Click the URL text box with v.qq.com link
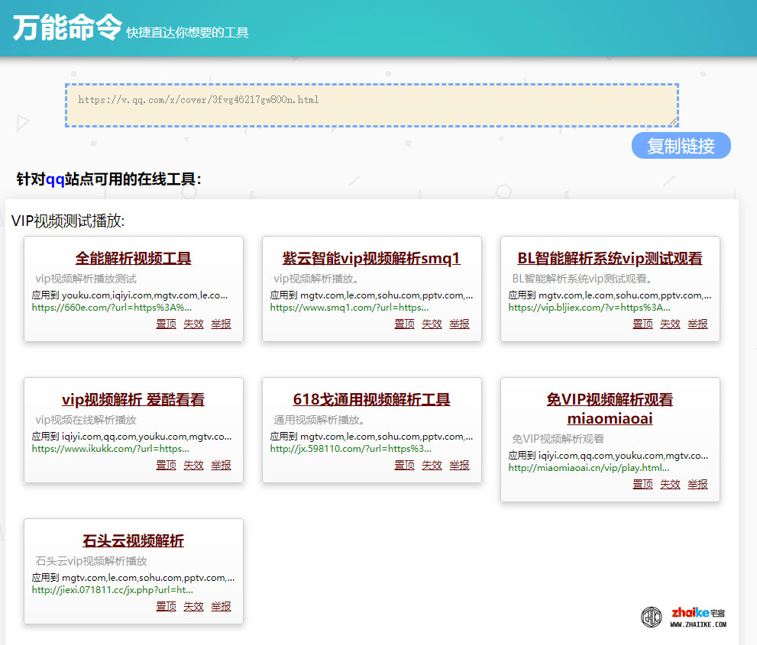This screenshot has width=757, height=645. click(x=372, y=105)
